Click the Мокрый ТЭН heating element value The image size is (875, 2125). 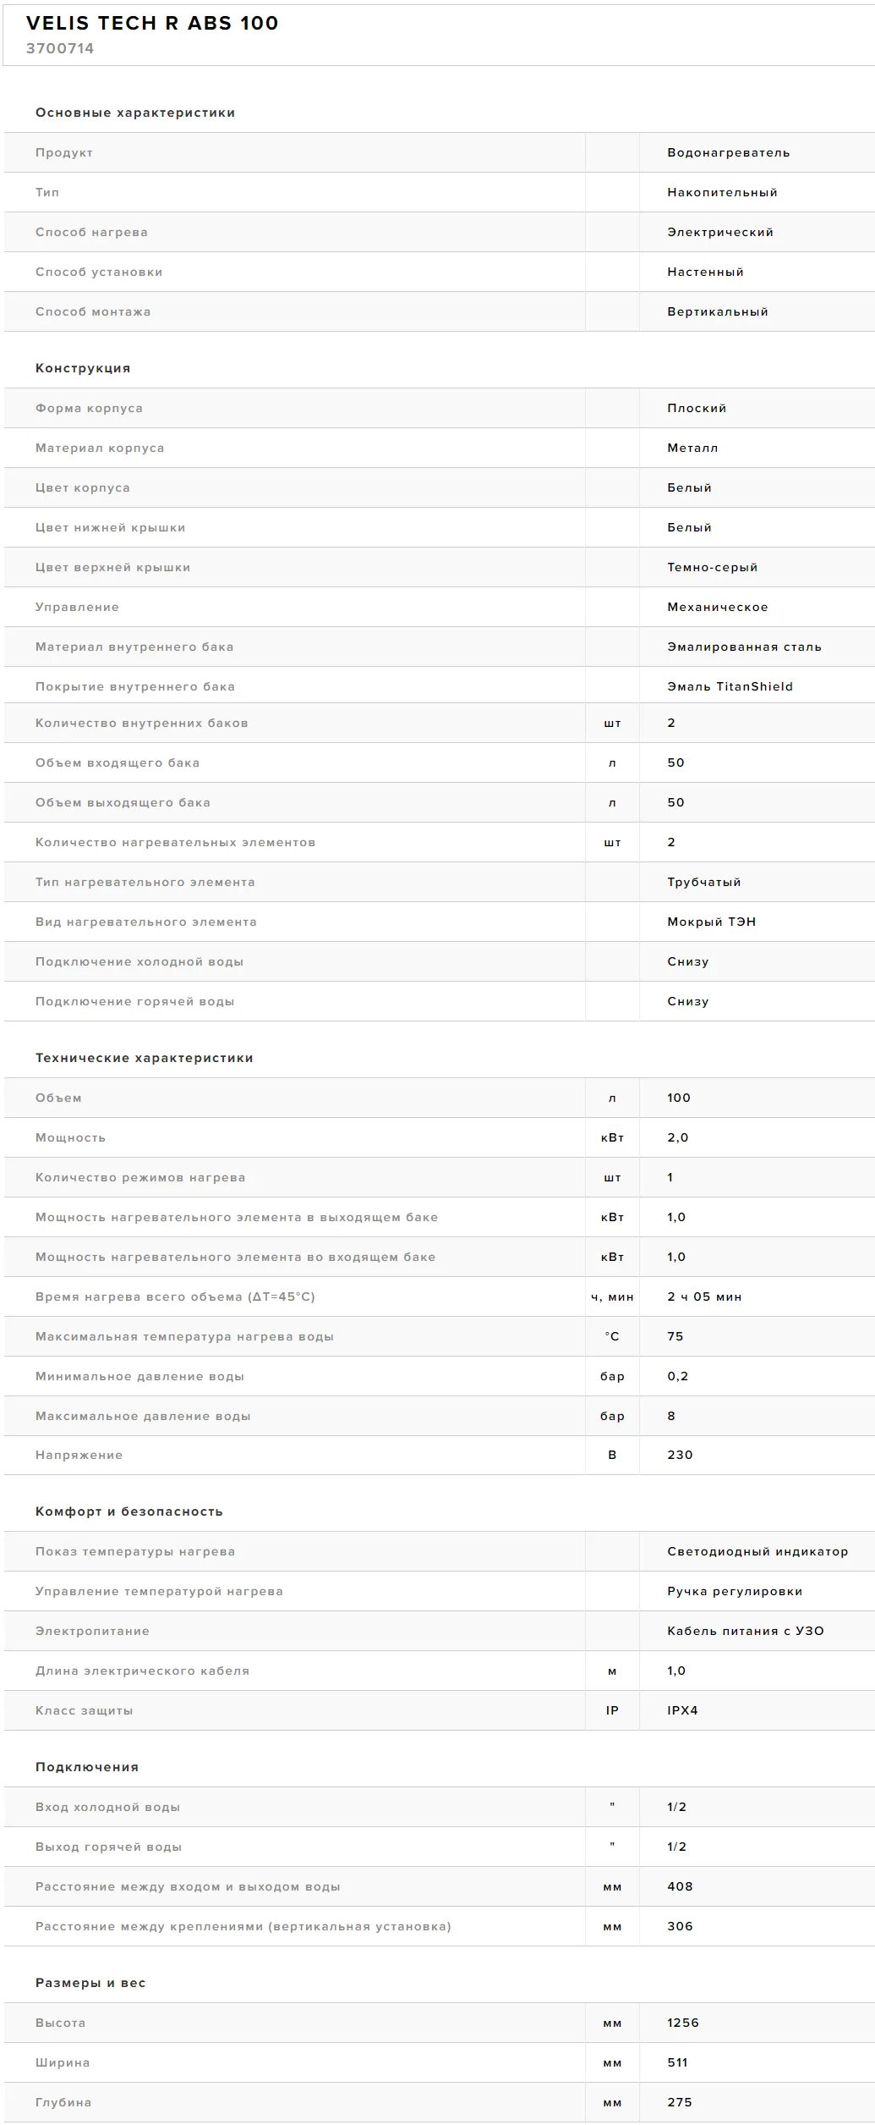pos(711,922)
